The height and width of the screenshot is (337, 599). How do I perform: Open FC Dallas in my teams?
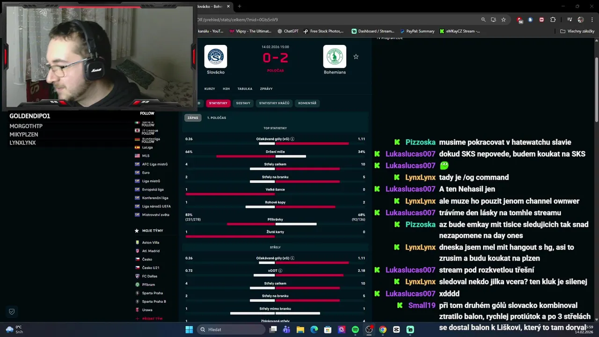pos(150,276)
